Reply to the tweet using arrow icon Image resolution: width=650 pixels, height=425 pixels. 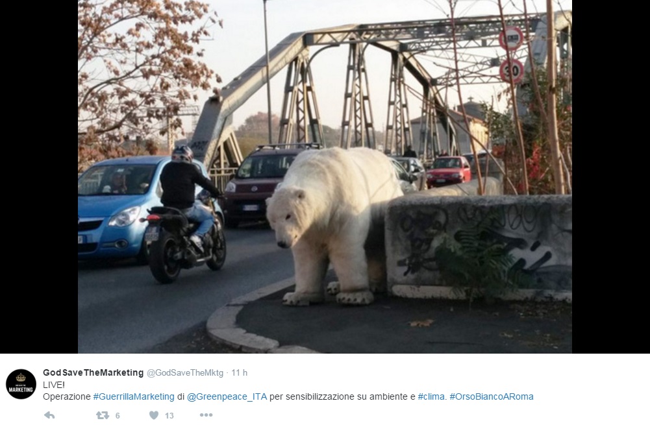[x=49, y=415]
